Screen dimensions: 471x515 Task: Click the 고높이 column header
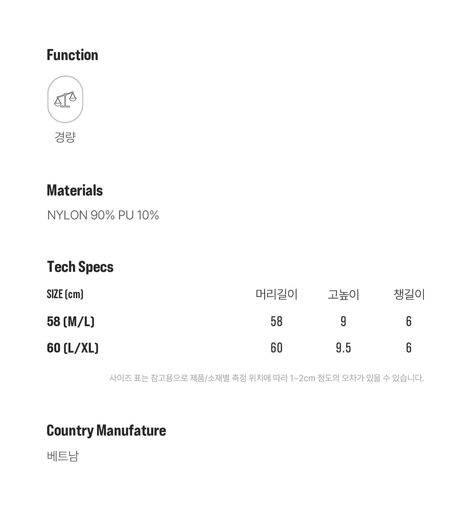point(343,294)
